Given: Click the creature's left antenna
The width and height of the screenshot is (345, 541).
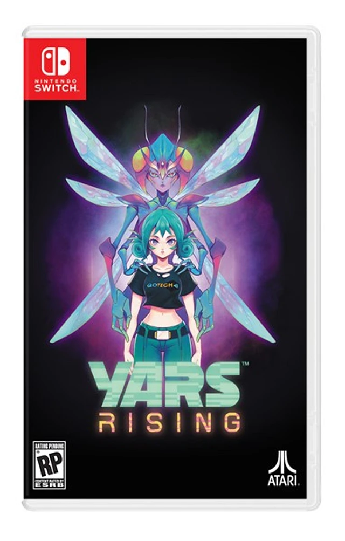Looking at the screenshot, I should [x=148, y=124].
